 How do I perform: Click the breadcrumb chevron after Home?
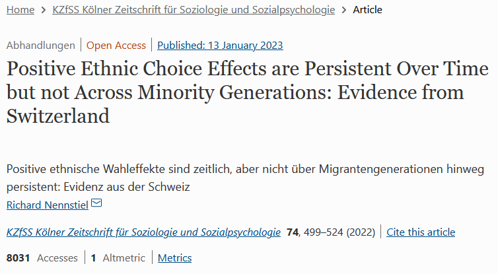coord(44,10)
